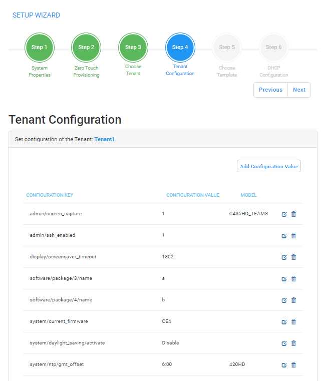The width and height of the screenshot is (322, 381).
Task: Delete the display/screensaver_timeout row
Action: click(293, 257)
